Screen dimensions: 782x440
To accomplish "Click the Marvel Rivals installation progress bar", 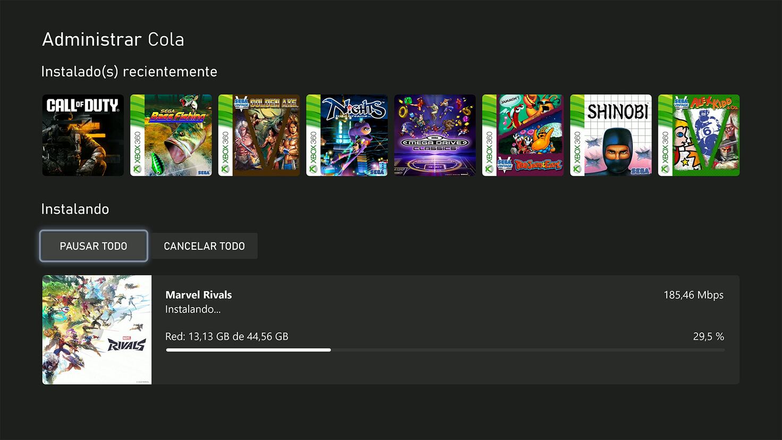I will tap(445, 350).
